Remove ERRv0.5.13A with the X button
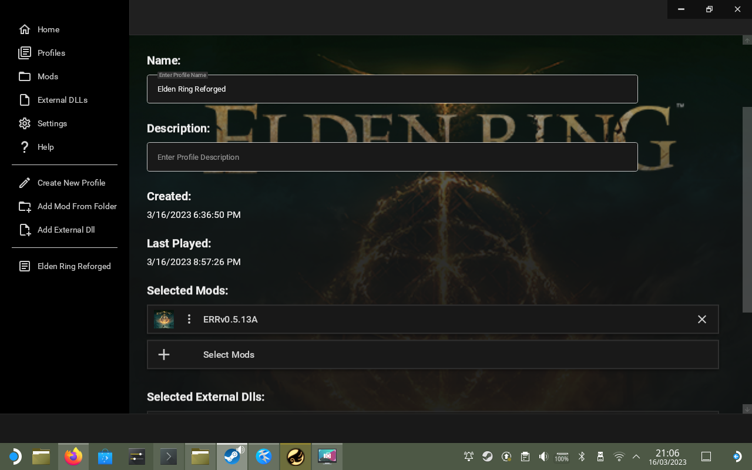Viewport: 752px width, 470px height. coord(701,319)
